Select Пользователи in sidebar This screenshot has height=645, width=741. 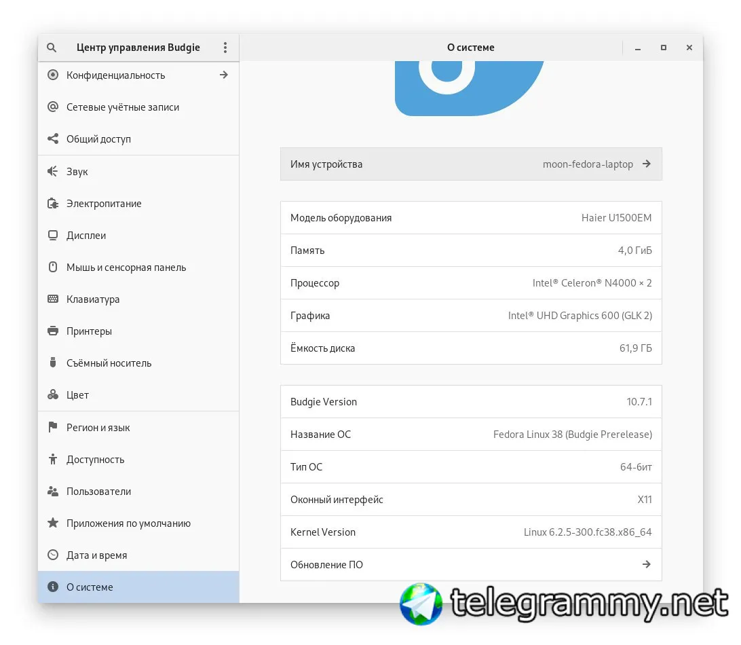pyautogui.click(x=138, y=492)
